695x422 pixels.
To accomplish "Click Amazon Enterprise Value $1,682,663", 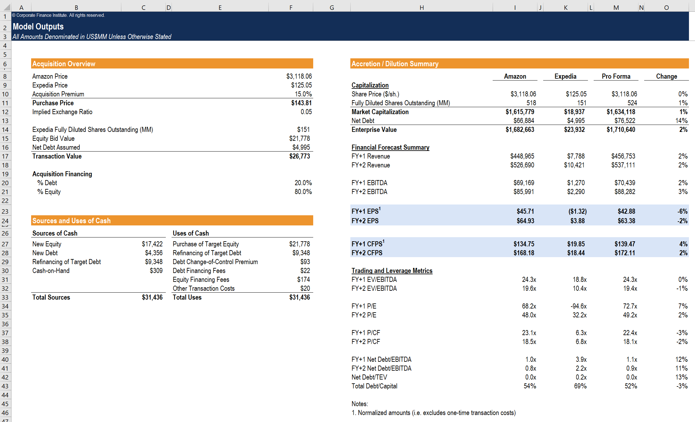I will [520, 130].
